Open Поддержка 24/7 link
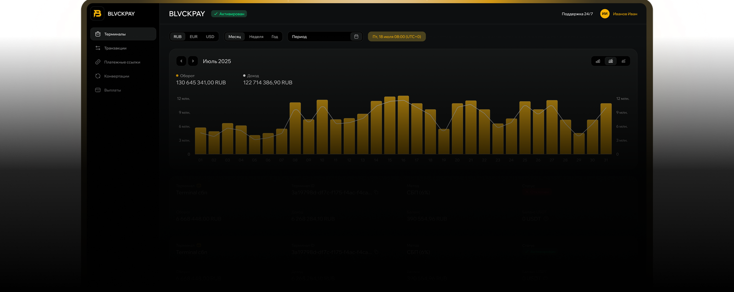The height and width of the screenshot is (292, 734). click(577, 14)
